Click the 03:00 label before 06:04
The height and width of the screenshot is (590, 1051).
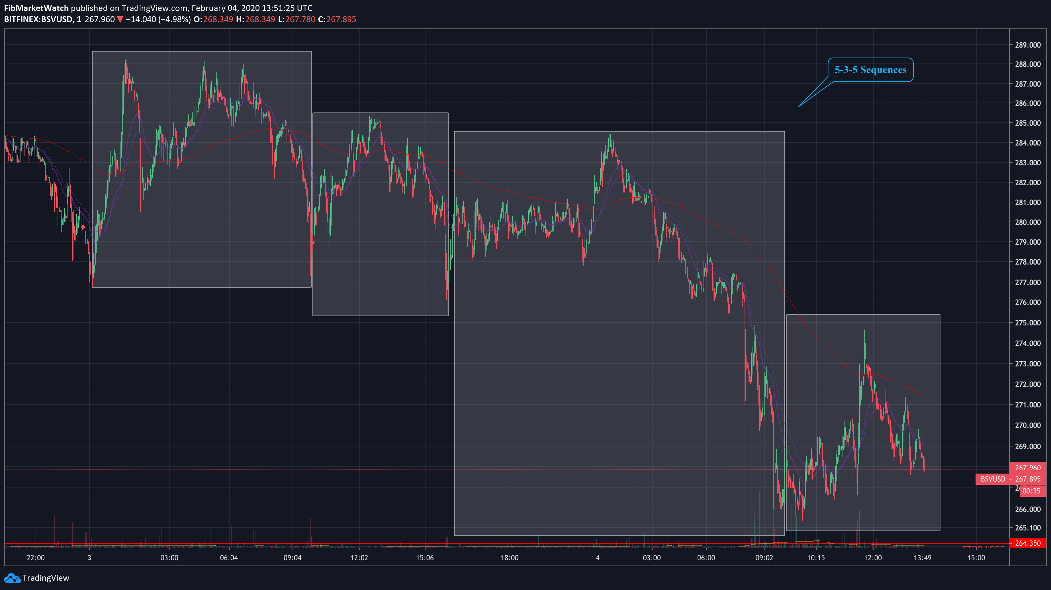tap(169, 557)
